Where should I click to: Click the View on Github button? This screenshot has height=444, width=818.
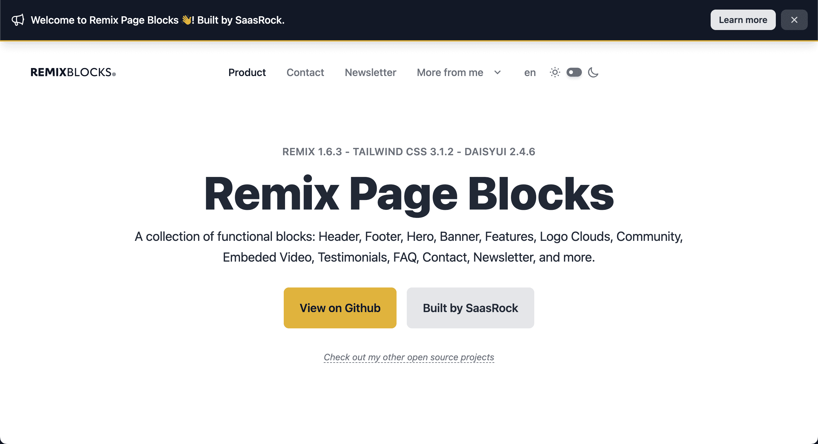click(x=340, y=308)
